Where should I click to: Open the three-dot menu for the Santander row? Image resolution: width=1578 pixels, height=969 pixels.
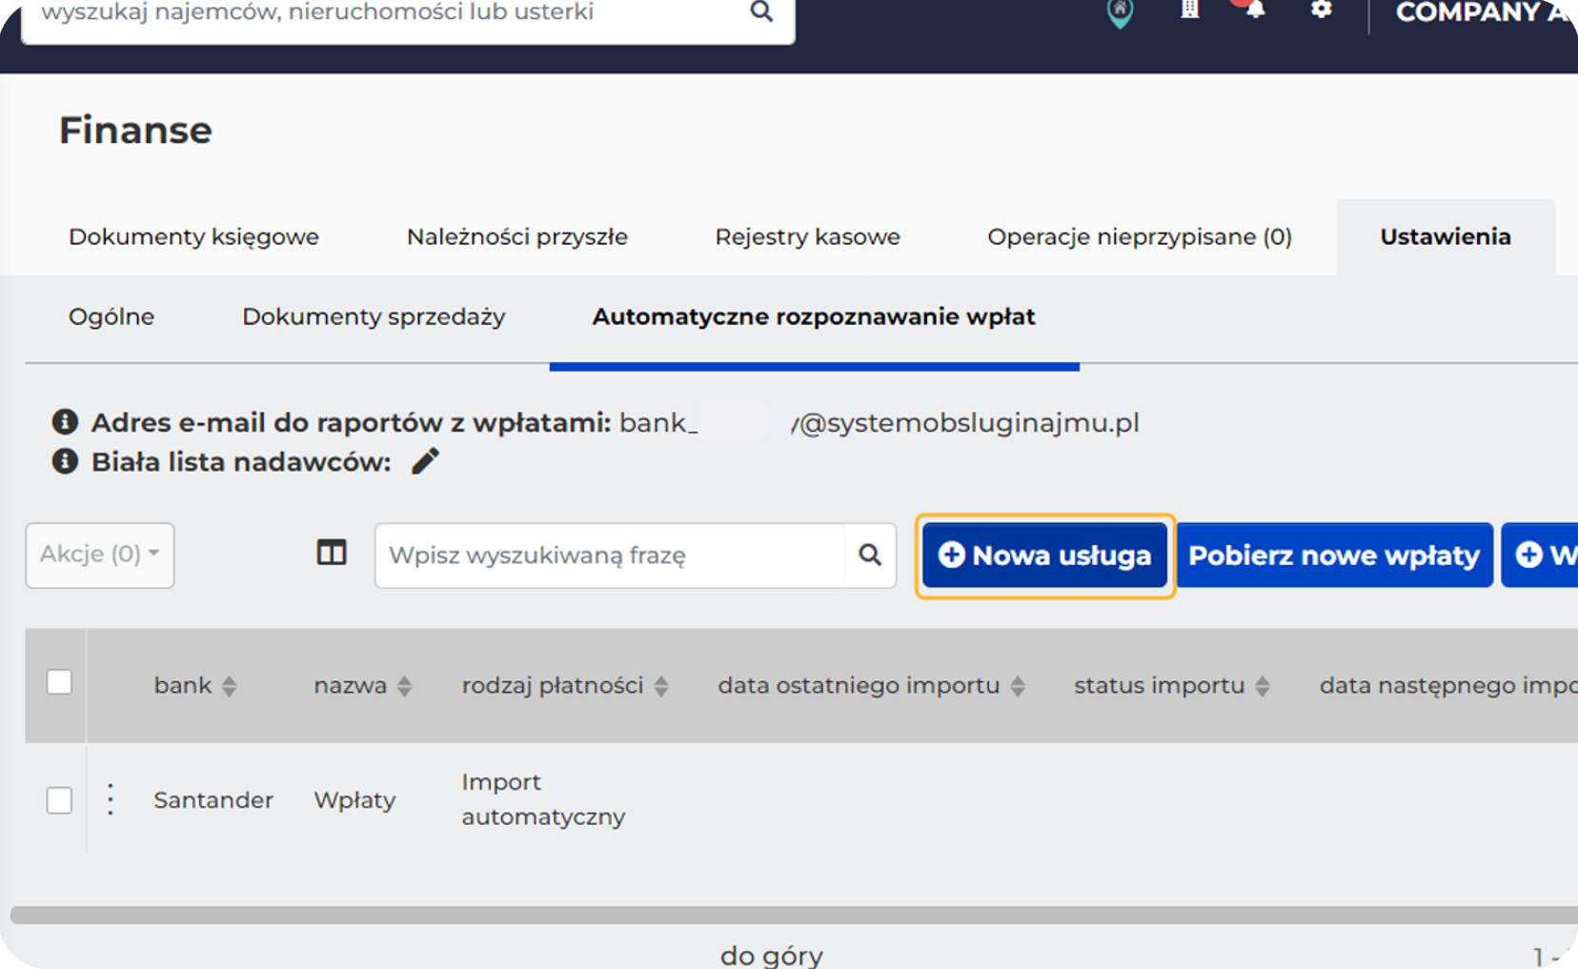pos(111,799)
